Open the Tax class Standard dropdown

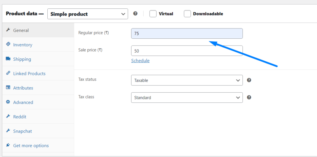(187, 98)
